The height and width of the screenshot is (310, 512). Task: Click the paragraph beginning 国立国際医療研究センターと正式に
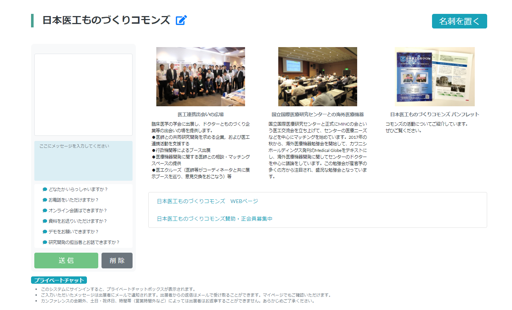coord(318,150)
